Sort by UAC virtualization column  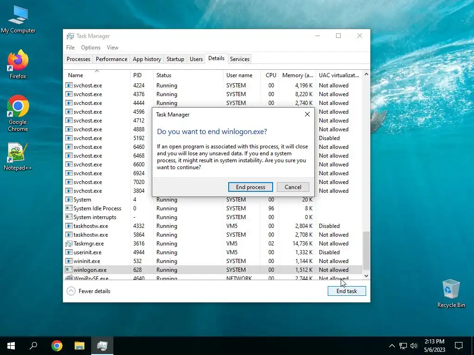[339, 75]
